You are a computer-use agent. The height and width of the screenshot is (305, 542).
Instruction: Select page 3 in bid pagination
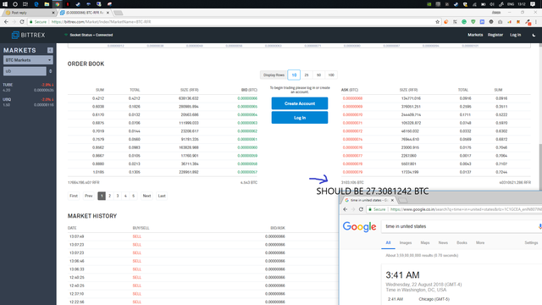118,196
